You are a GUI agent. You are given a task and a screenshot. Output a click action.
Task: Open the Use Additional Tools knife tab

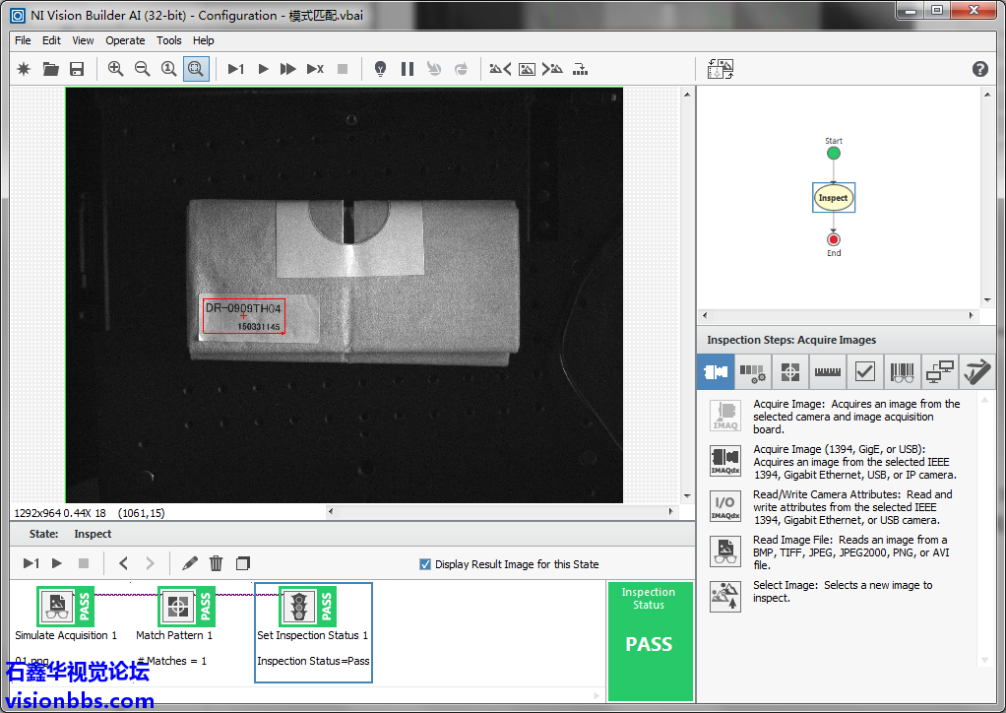[976, 372]
